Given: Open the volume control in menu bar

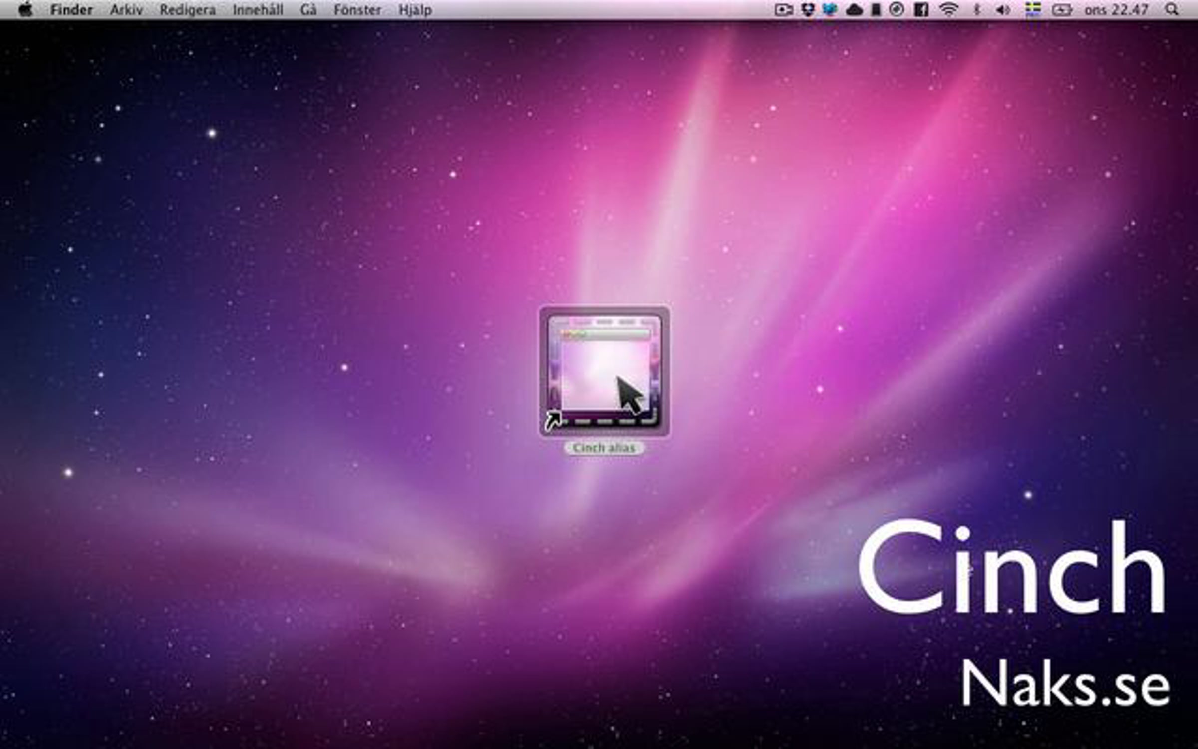Looking at the screenshot, I should 1003,10.
